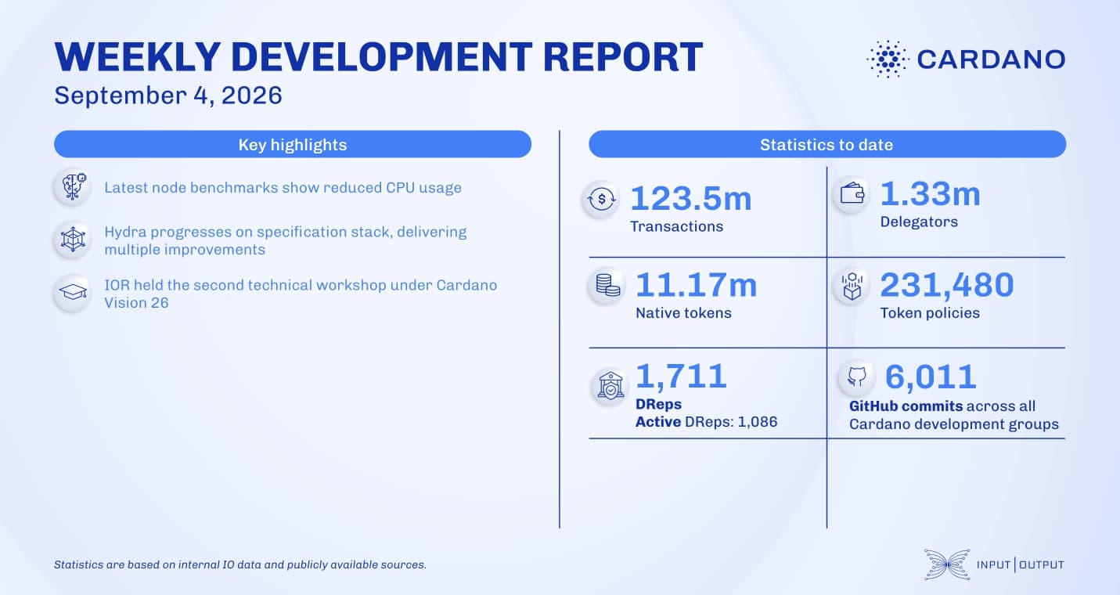Click the Input Output butterfly logo
Viewport: 1120px width, 595px height.
coord(946,564)
